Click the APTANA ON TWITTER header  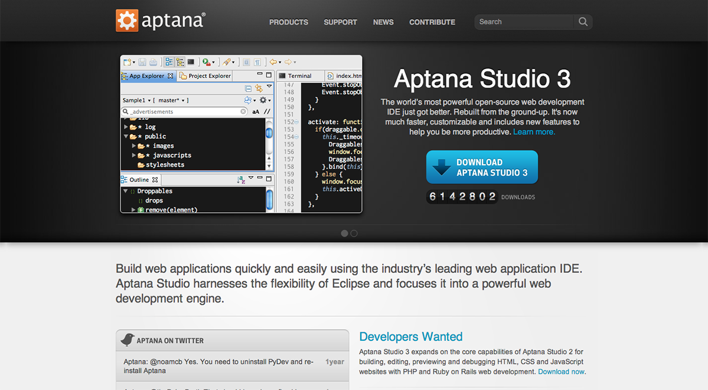233,340
